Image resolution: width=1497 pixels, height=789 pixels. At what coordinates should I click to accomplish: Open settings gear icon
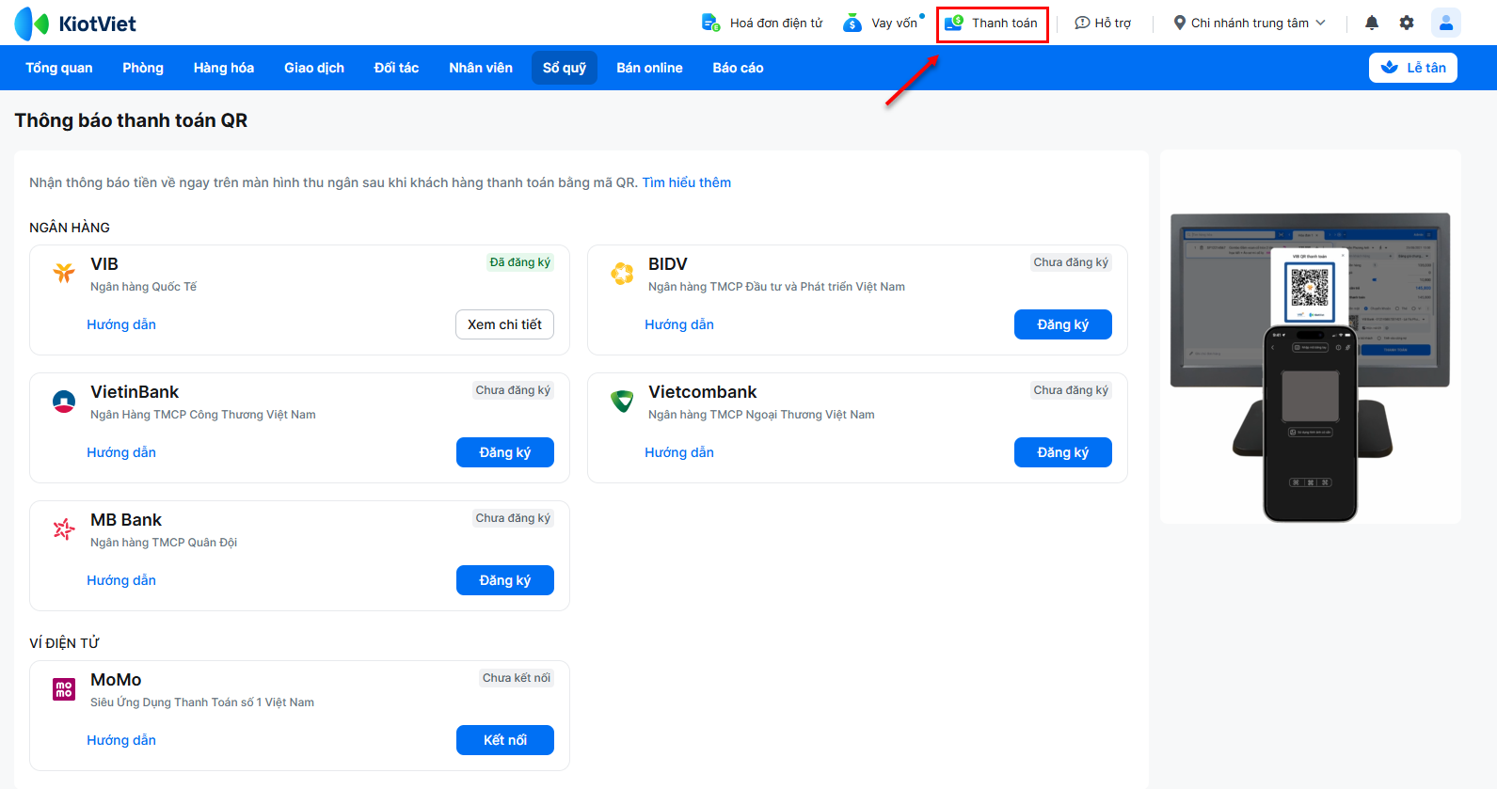point(1407,23)
